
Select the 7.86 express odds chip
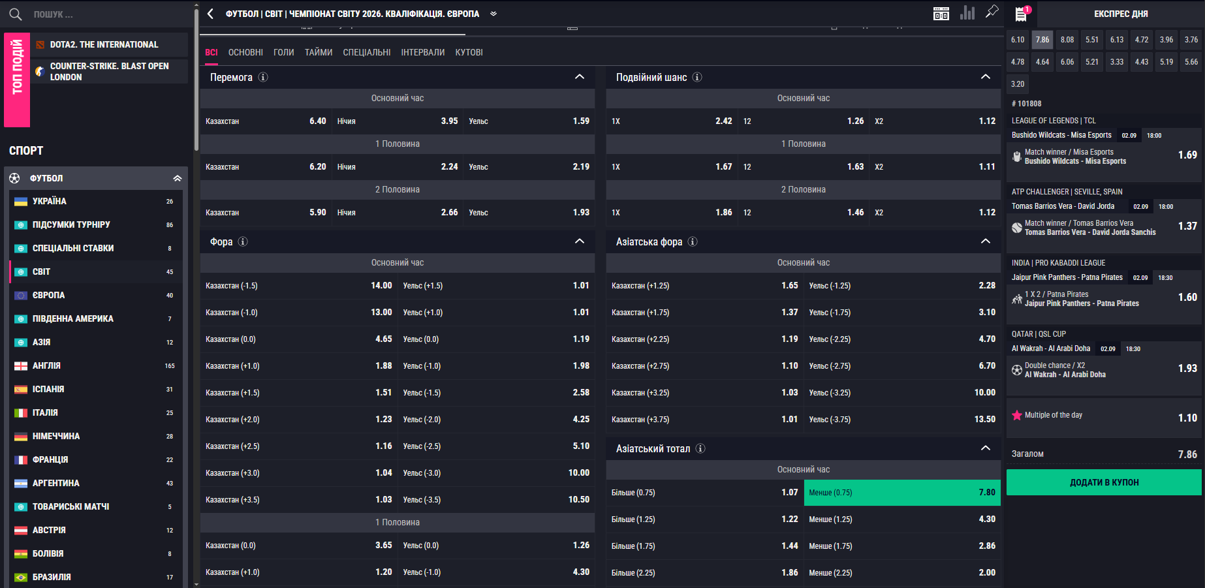(x=1042, y=40)
